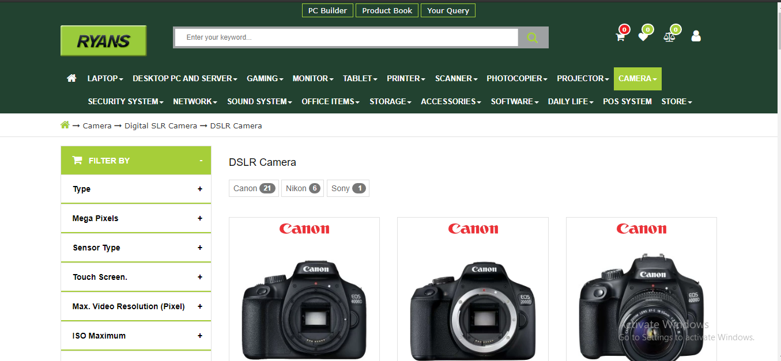Open the PC Builder page

click(x=327, y=10)
